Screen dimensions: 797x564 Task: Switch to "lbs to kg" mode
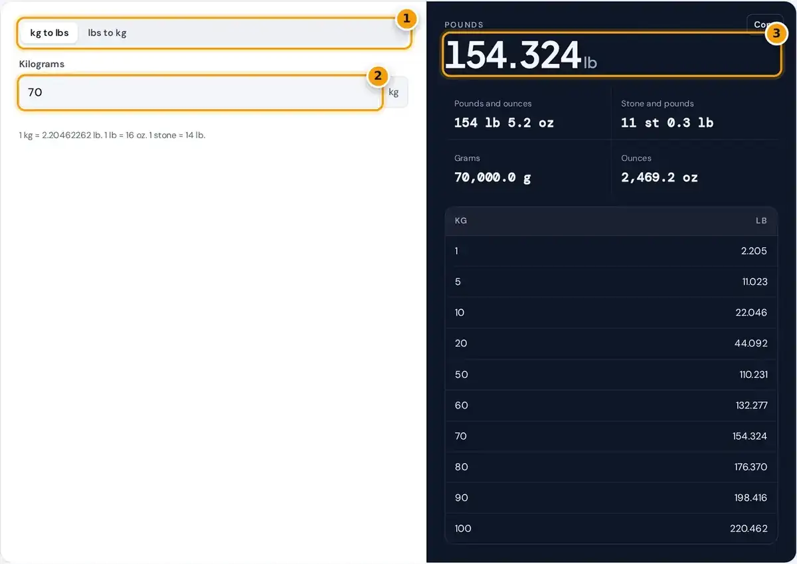[x=107, y=33]
